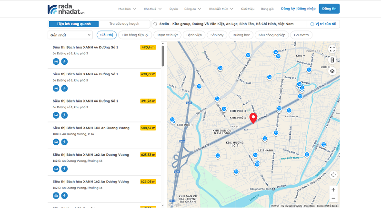Open the map layers selector
Image resolution: width=381 pixels, height=211 pixels.
(x=332, y=71)
